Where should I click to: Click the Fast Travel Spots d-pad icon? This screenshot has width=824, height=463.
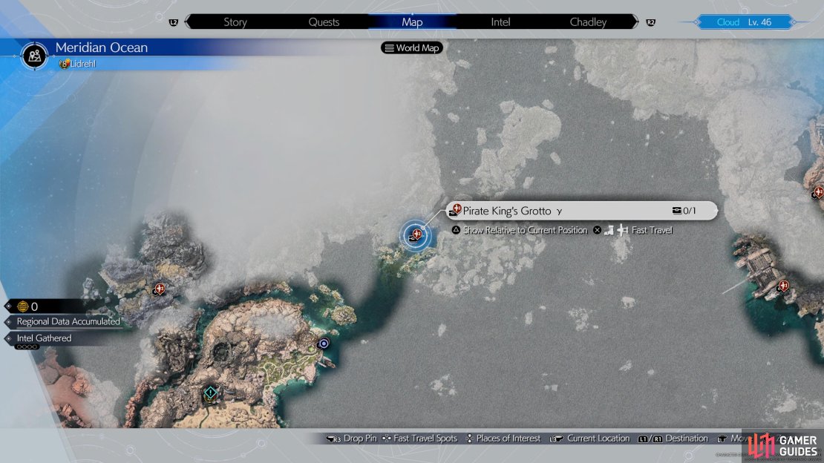pyautogui.click(x=386, y=439)
